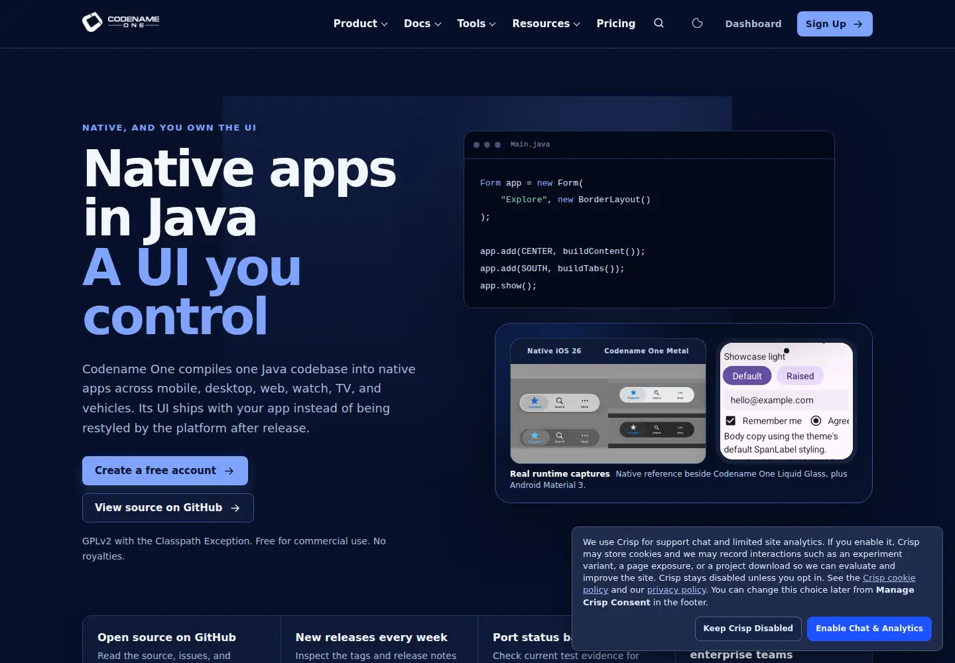
Task: Expand the Docs dropdown menu
Action: click(x=422, y=24)
